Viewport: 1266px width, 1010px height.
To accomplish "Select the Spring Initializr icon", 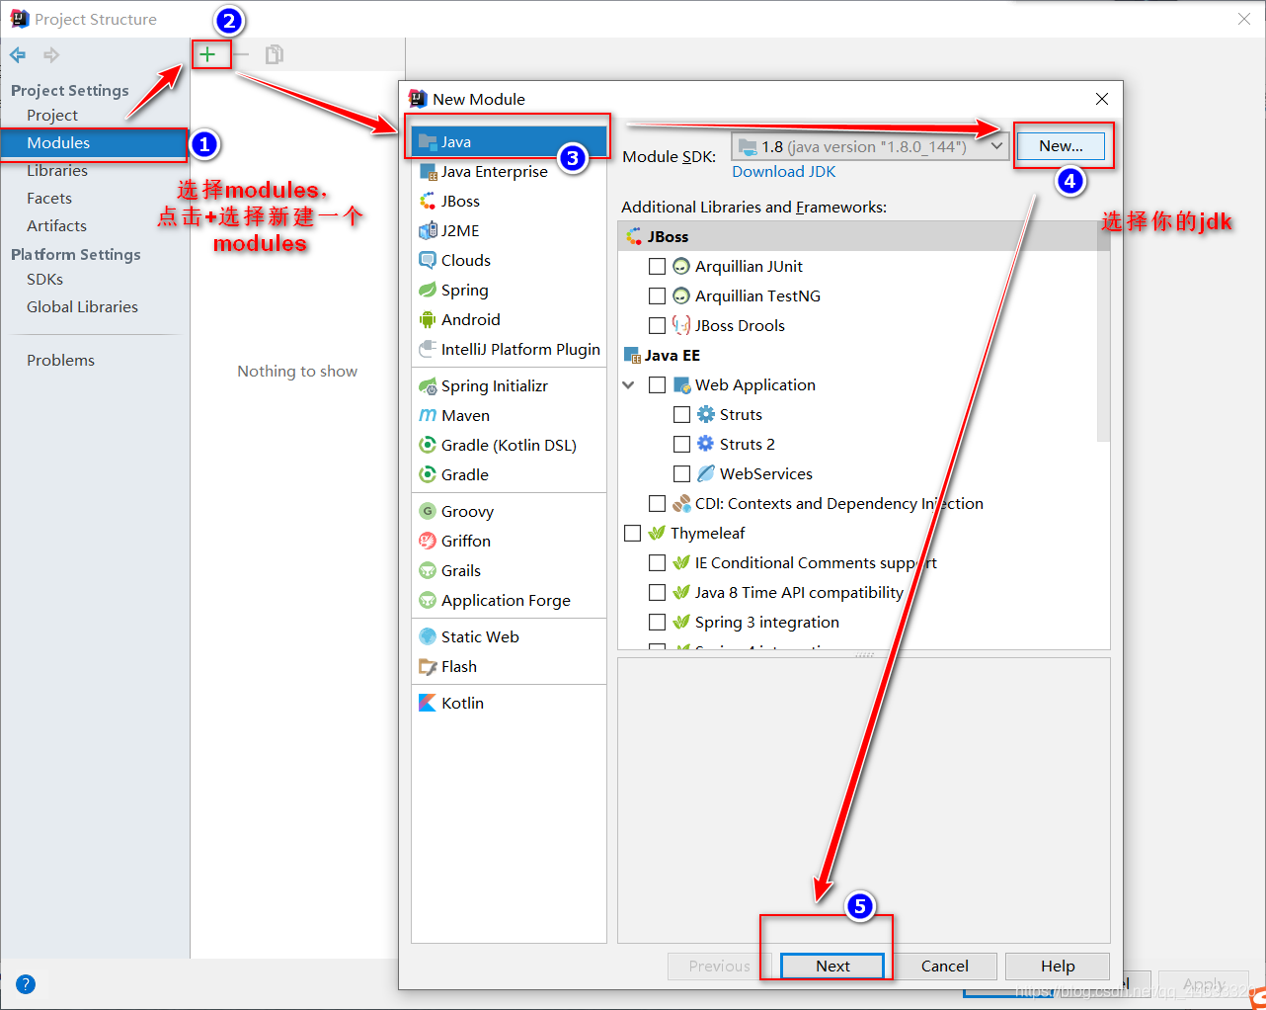I will click(428, 386).
